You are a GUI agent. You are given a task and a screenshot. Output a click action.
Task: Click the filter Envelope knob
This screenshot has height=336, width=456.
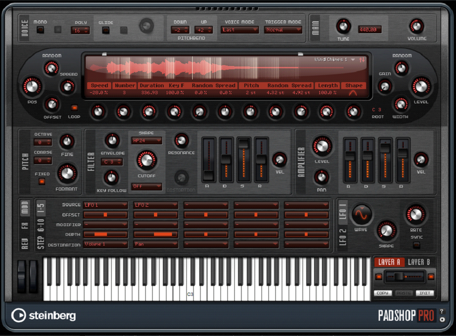click(112, 141)
